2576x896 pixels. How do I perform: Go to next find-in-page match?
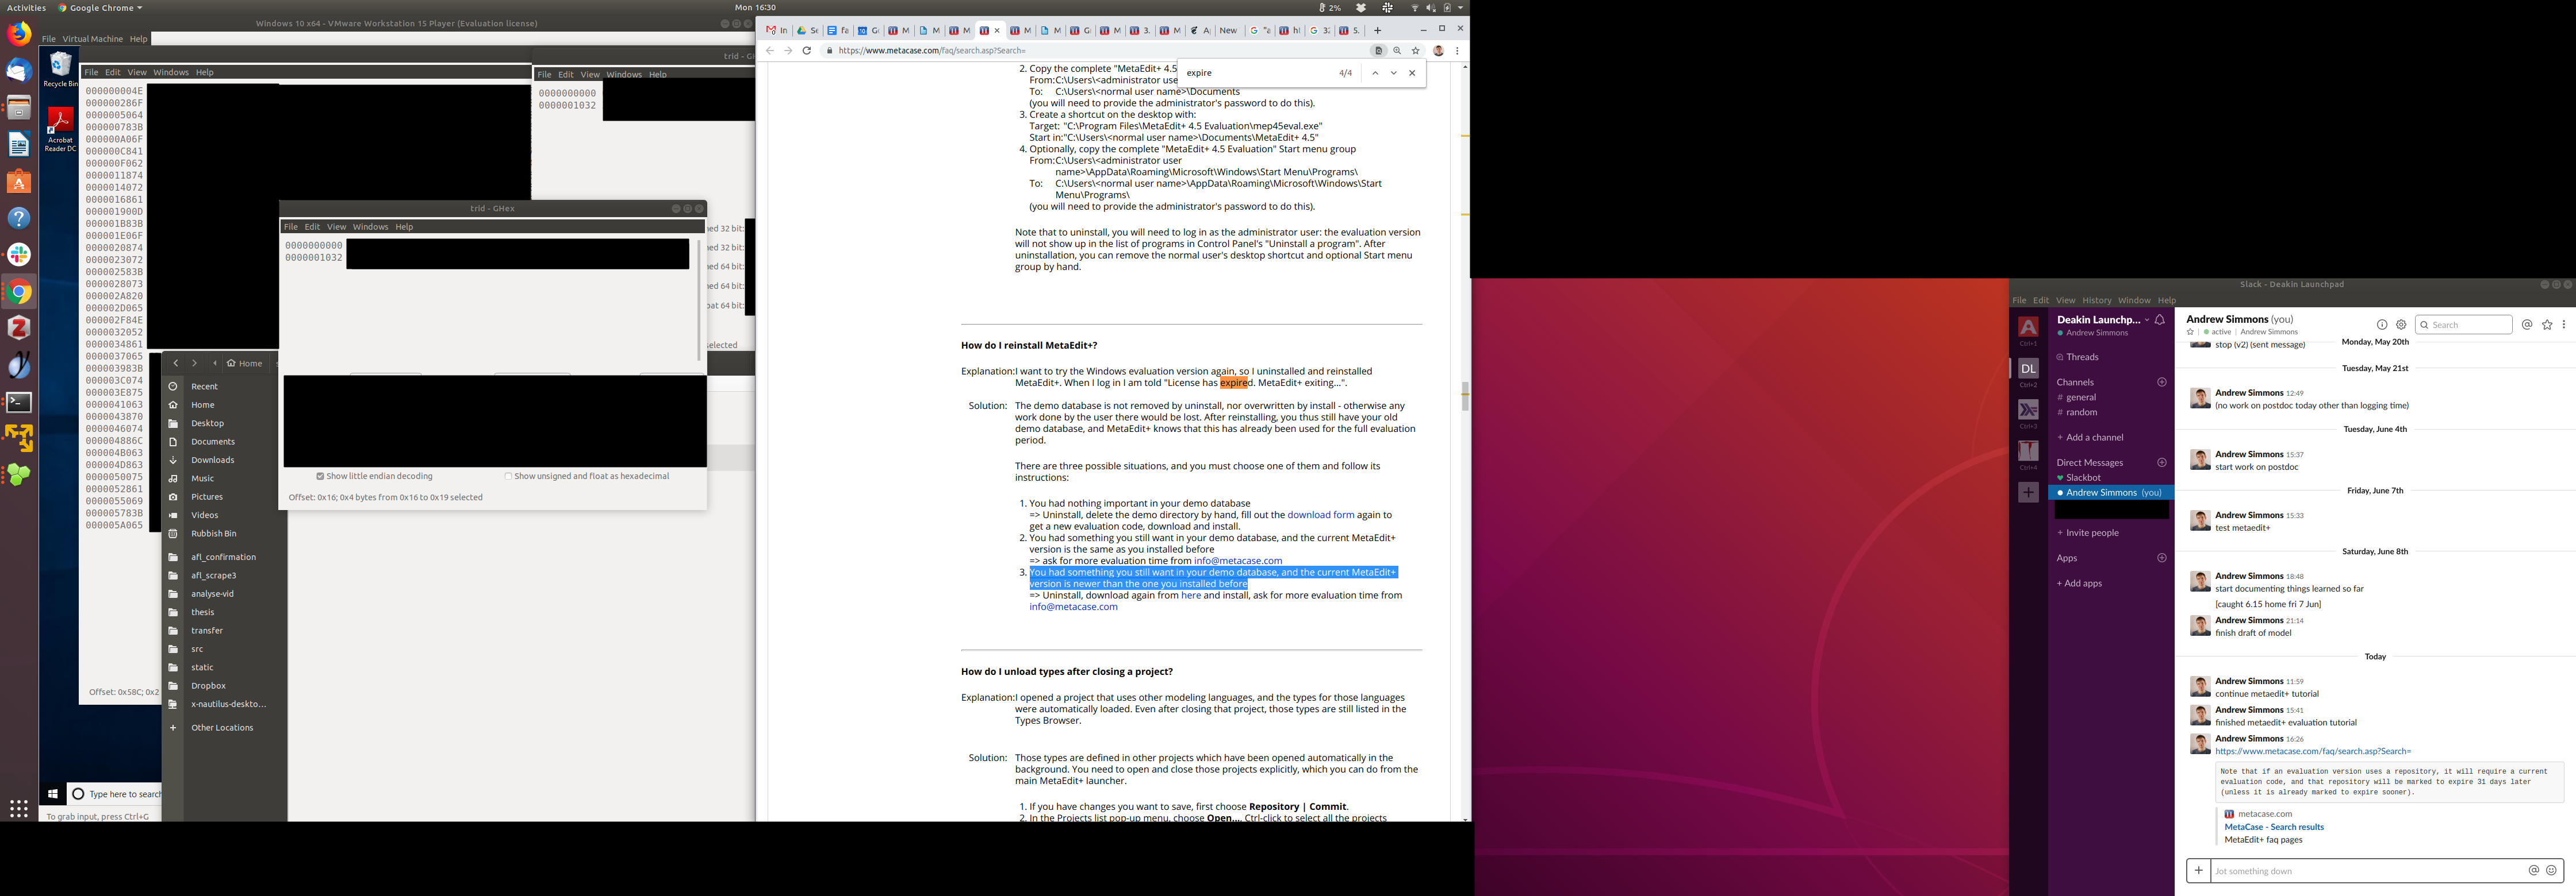click(x=1393, y=73)
